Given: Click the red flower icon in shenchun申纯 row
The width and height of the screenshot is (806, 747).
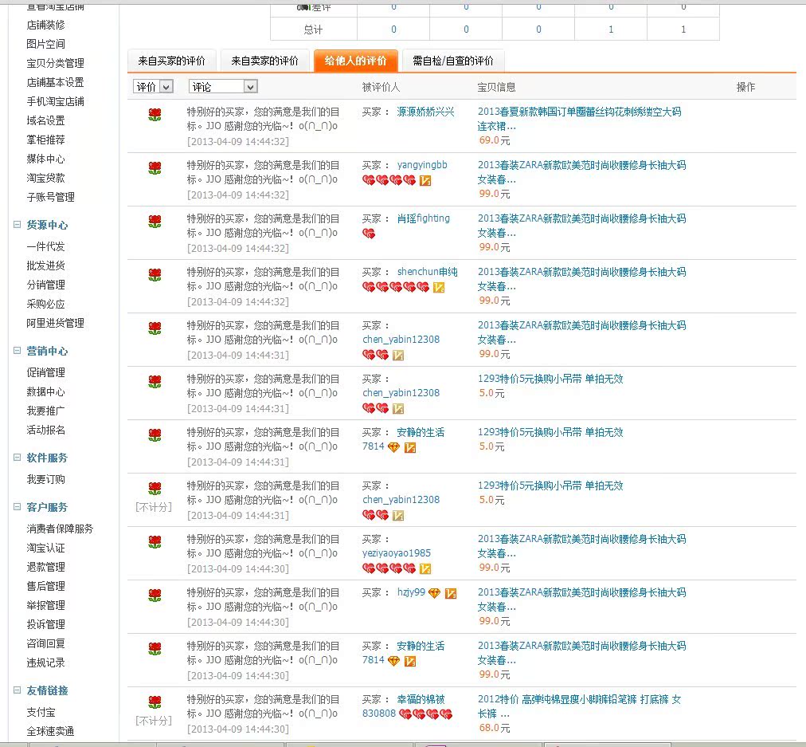Looking at the screenshot, I should click(155, 275).
